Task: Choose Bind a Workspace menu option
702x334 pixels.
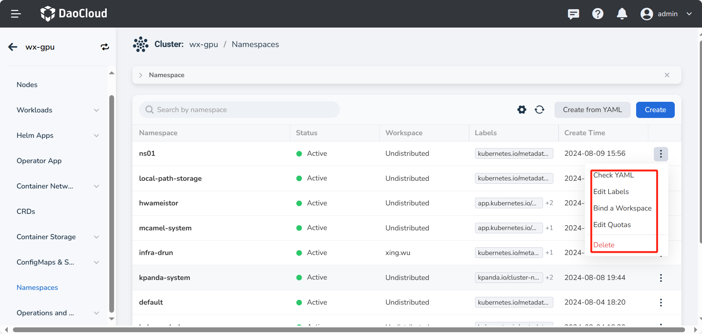Action: [622, 208]
